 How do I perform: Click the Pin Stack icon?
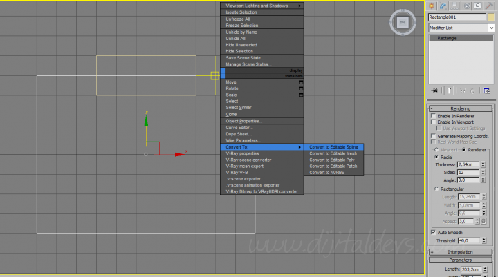coord(434,90)
